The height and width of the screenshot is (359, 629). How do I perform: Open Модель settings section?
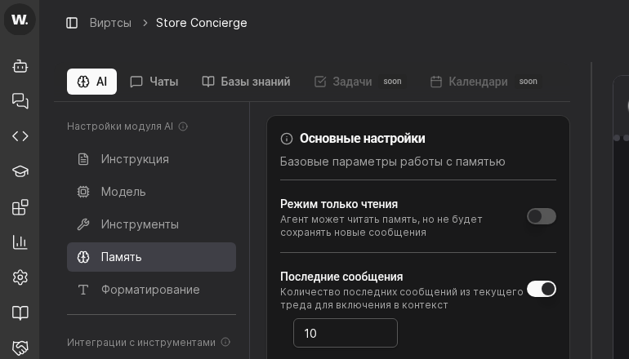(152, 192)
